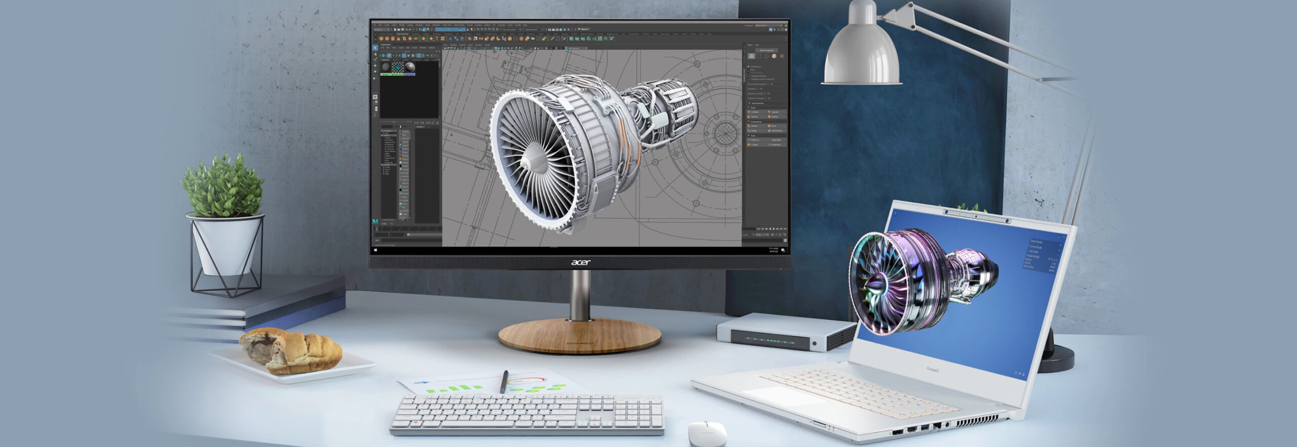Click the Combine mesh icon in toolkit

(x=750, y=112)
